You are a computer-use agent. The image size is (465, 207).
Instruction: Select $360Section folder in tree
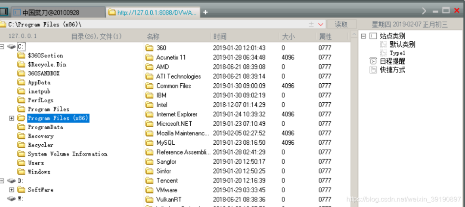pos(45,55)
